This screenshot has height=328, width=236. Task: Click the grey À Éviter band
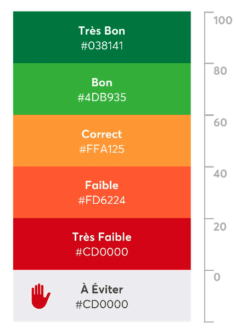click(102, 296)
